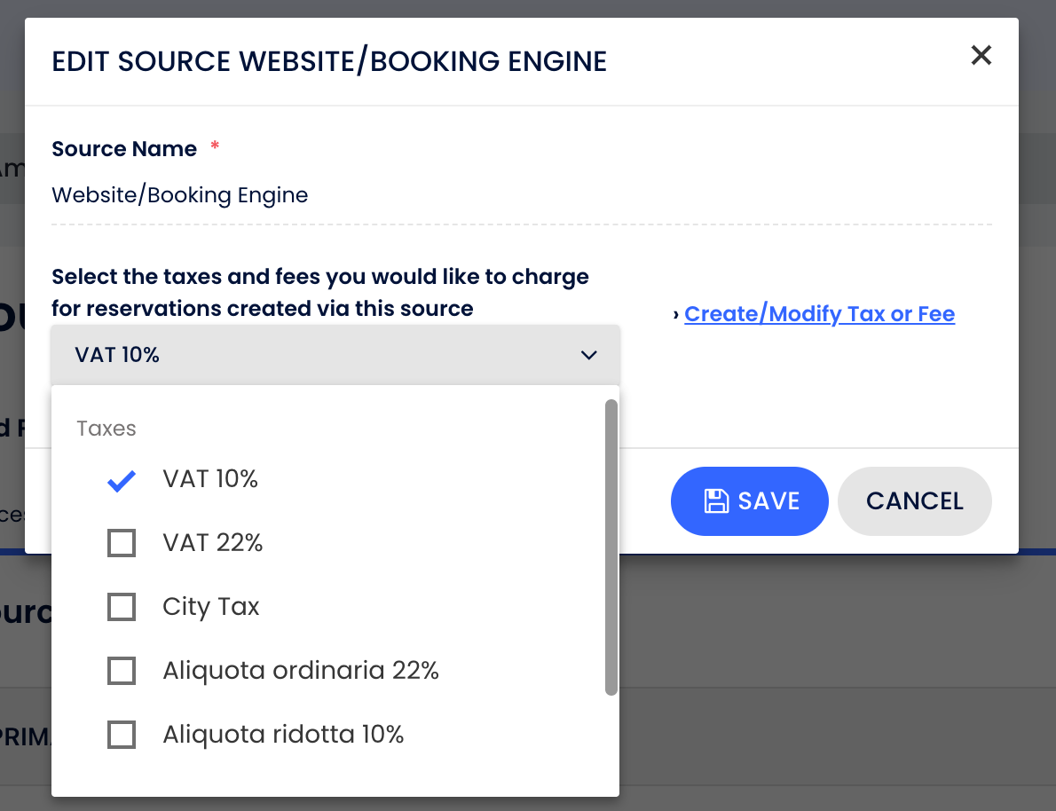The height and width of the screenshot is (811, 1056).
Task: Click the blue checkmark beside VAT 10%
Action: click(121, 481)
